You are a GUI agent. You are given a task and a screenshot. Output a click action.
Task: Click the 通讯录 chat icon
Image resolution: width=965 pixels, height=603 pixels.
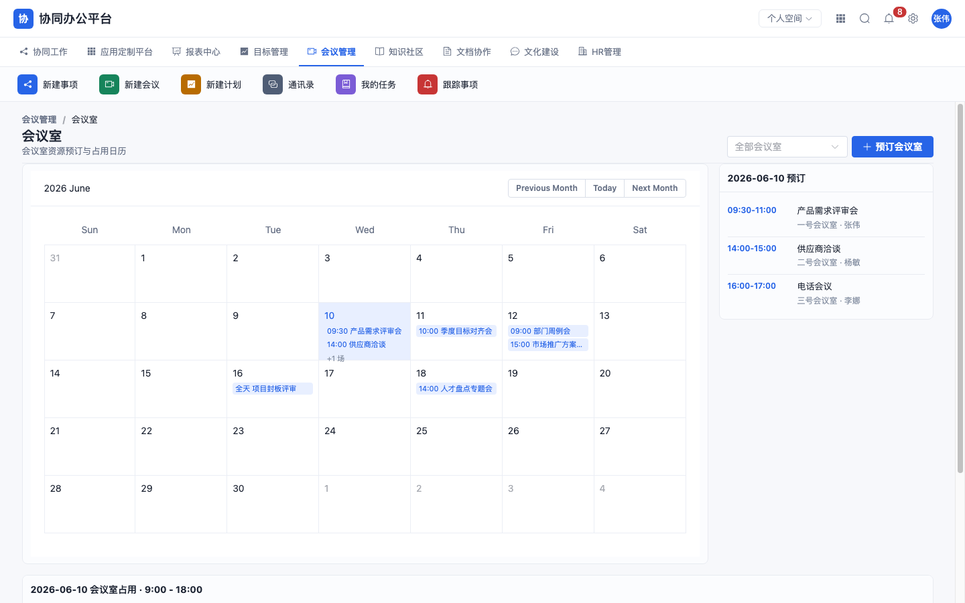(x=273, y=84)
